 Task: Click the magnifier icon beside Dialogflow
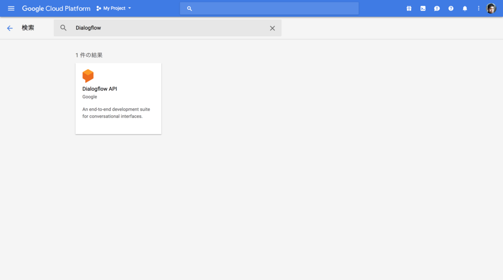point(63,28)
